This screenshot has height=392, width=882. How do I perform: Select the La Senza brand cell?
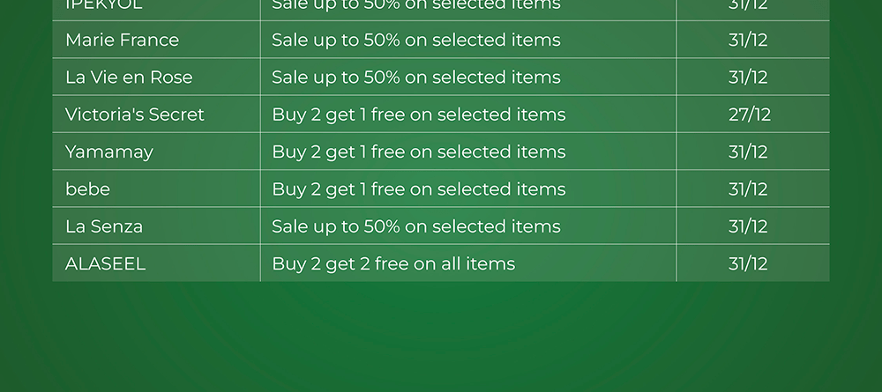(104, 226)
